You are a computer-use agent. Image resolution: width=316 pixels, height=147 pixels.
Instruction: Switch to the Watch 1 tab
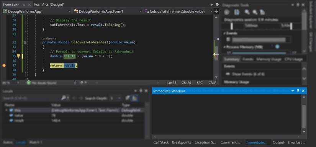tap(36, 142)
